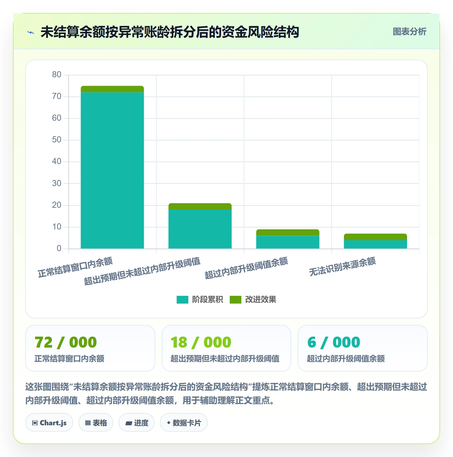Click the green top segment of 正常结算窗口内余额 bar
Image resolution: width=453 pixels, height=457 pixels.
[x=112, y=89]
